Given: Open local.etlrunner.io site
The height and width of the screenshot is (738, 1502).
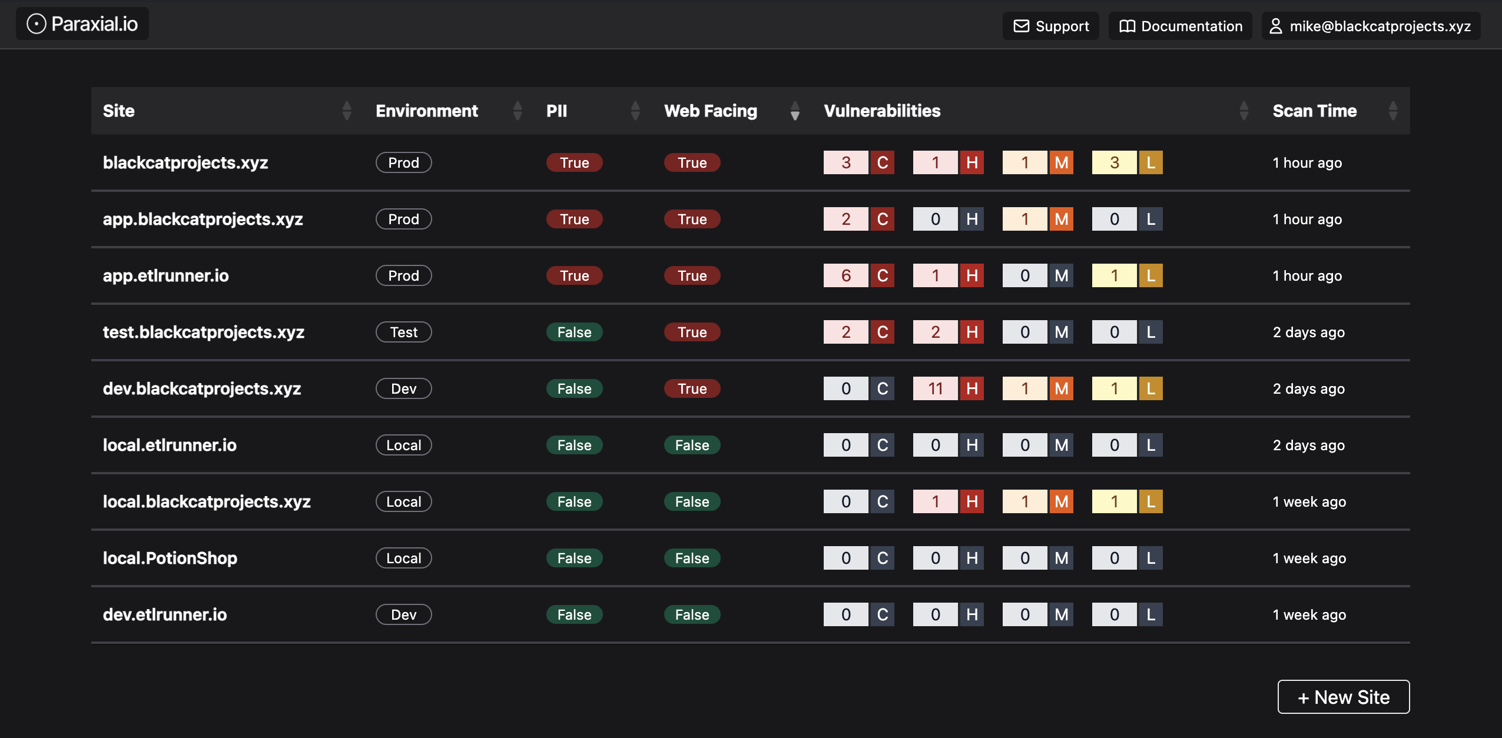Looking at the screenshot, I should pyautogui.click(x=170, y=445).
